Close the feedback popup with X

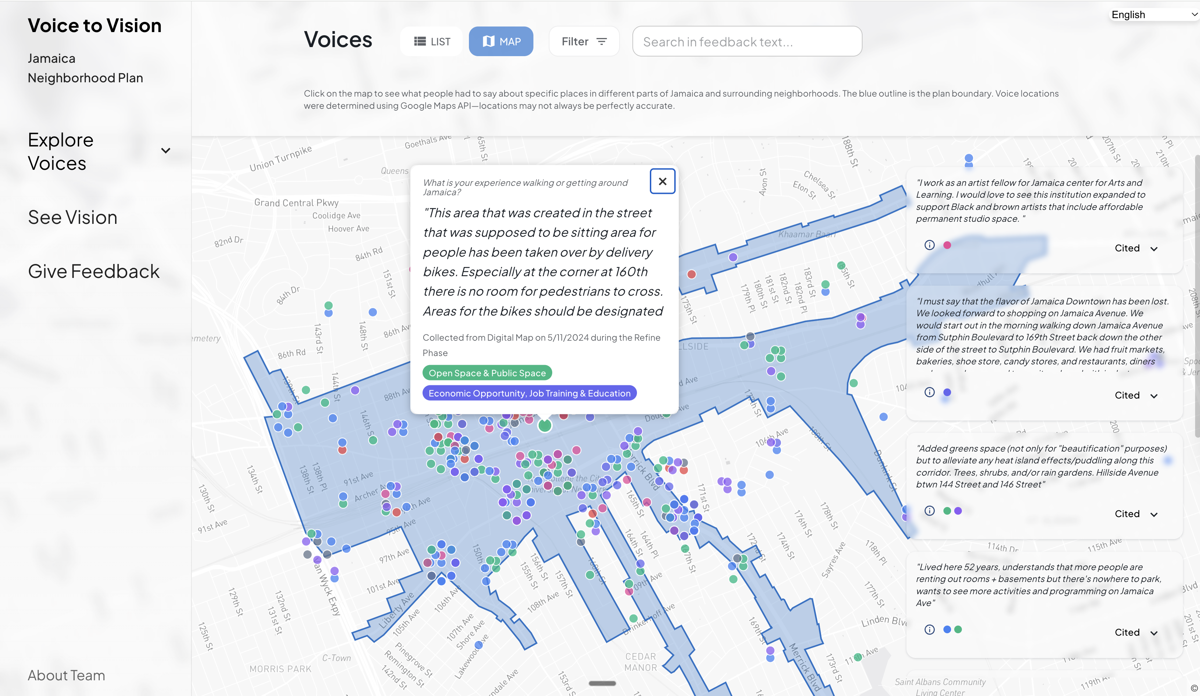(x=662, y=181)
